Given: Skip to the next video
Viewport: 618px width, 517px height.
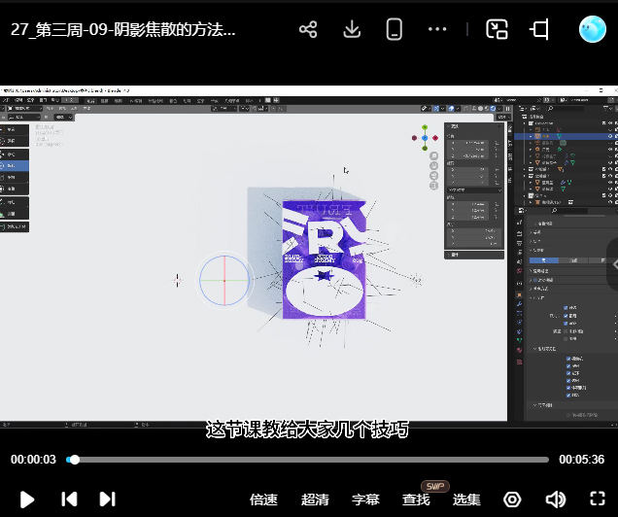Looking at the screenshot, I should tap(108, 499).
